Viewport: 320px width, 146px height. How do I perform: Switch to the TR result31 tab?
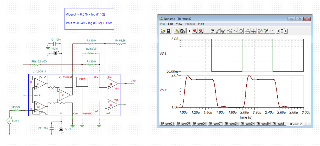pos(279,124)
